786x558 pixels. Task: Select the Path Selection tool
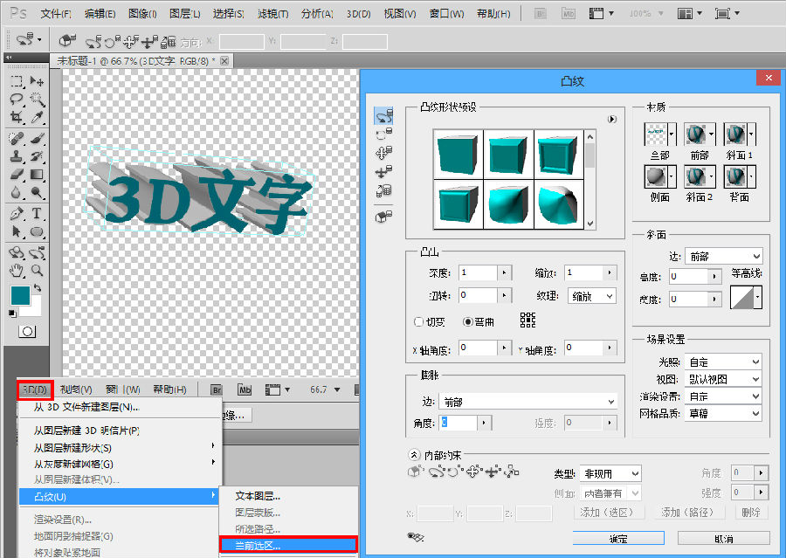17,231
